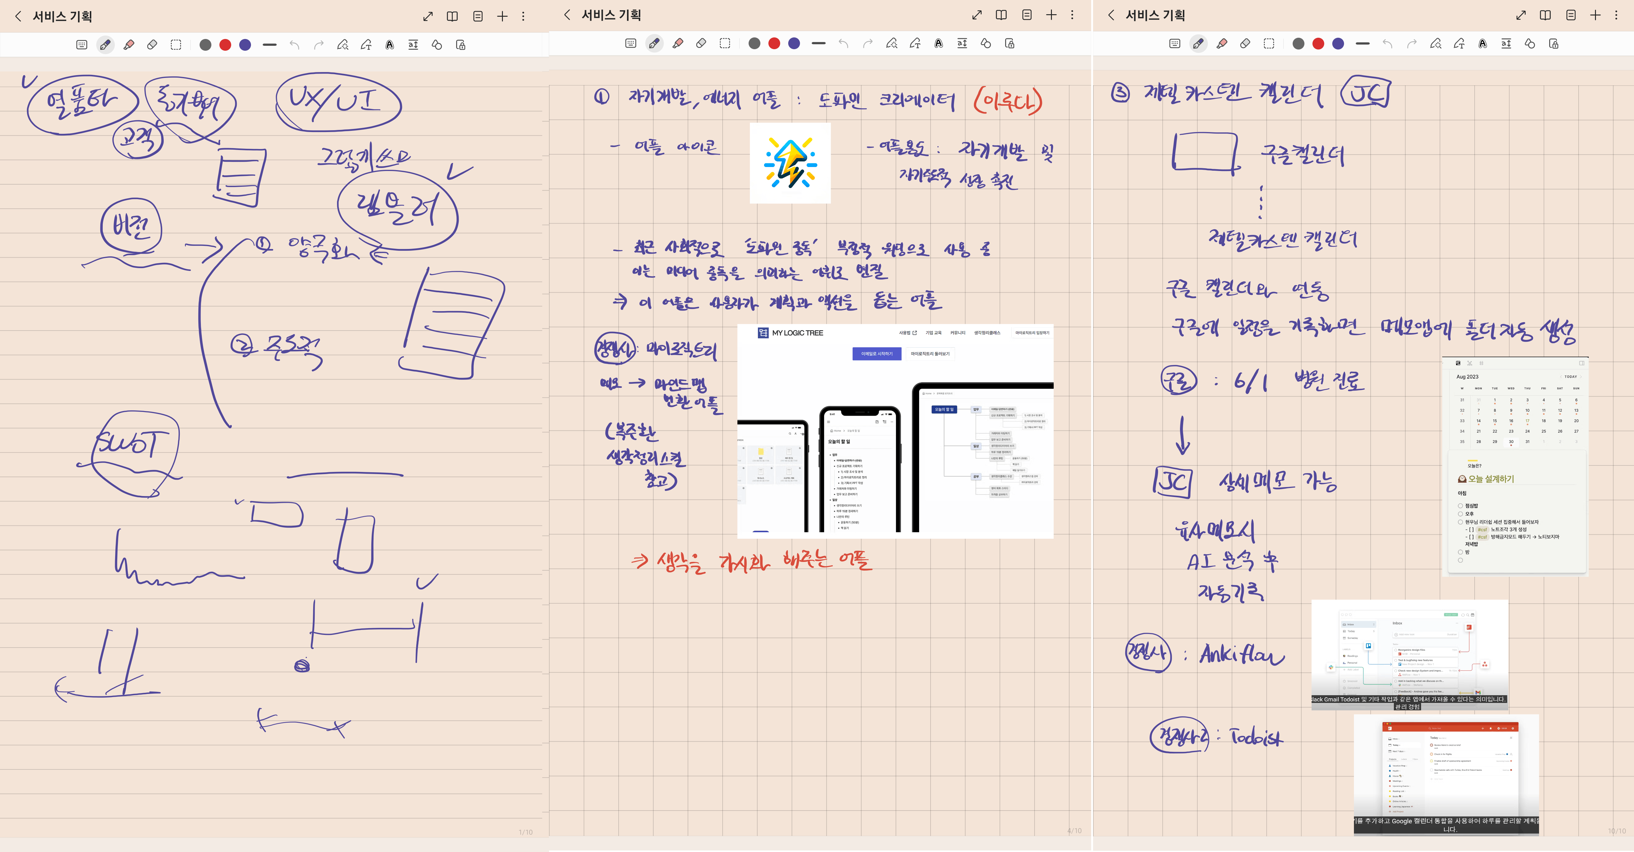
Task: Toggle full screen expand arrows in middle pane
Action: coord(977,15)
